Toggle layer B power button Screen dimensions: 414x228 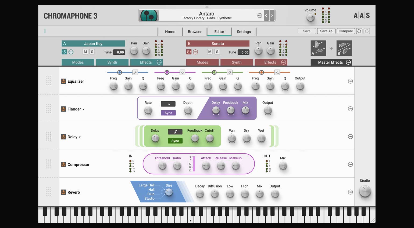point(189,52)
